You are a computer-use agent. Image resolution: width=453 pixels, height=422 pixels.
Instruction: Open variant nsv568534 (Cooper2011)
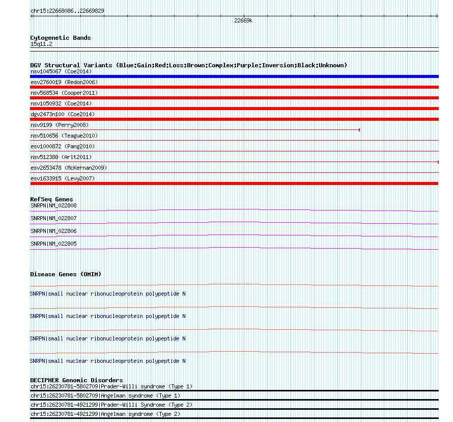(x=64, y=93)
